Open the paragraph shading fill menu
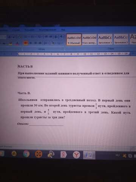The image size is (136, 182). (53, 43)
